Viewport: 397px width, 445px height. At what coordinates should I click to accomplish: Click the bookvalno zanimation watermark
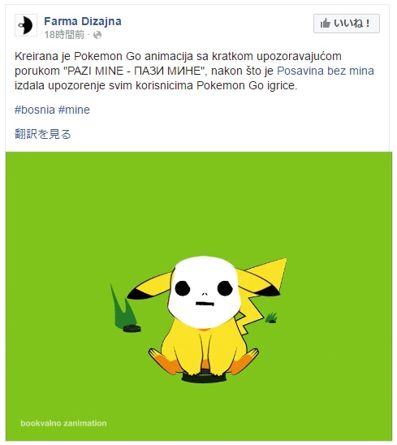coord(63,423)
